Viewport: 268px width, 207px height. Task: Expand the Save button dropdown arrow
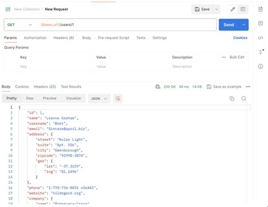(217, 9)
